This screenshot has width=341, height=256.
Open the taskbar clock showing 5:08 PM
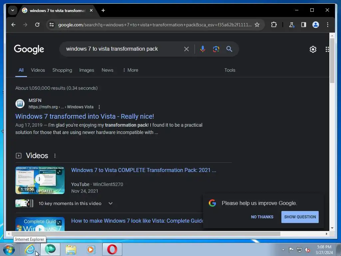(324, 250)
